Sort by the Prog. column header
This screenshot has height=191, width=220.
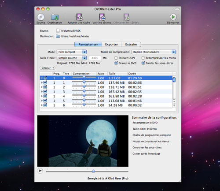click(x=57, y=74)
